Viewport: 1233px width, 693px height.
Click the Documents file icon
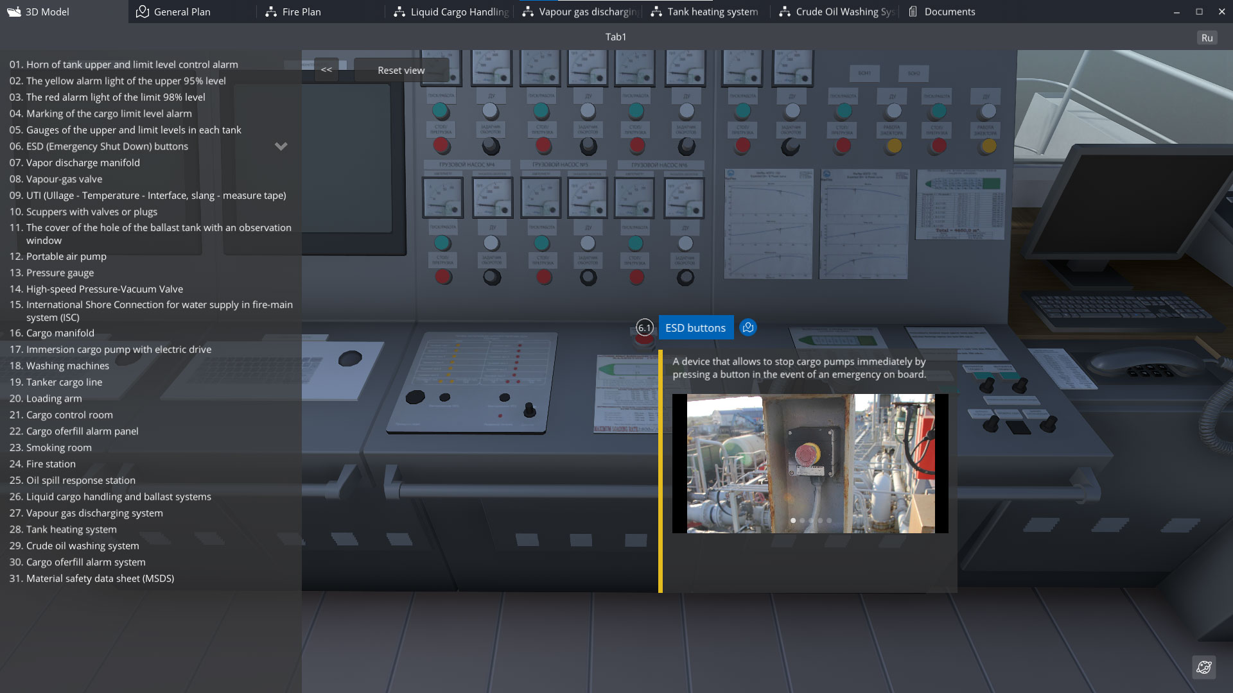click(913, 12)
